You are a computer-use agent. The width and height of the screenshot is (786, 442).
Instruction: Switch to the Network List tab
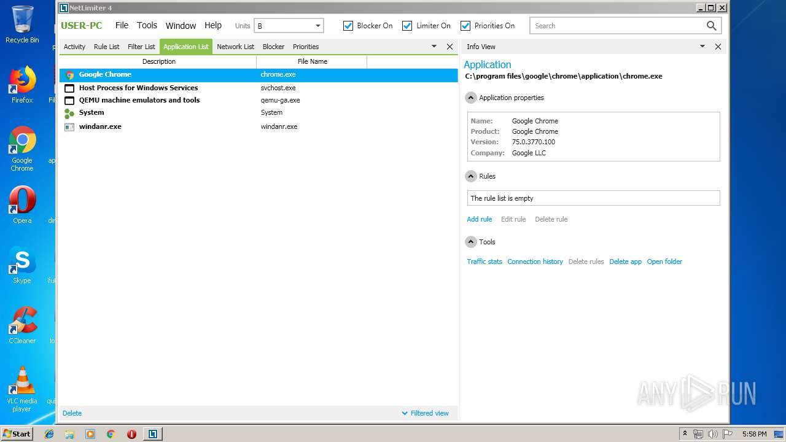(235, 47)
